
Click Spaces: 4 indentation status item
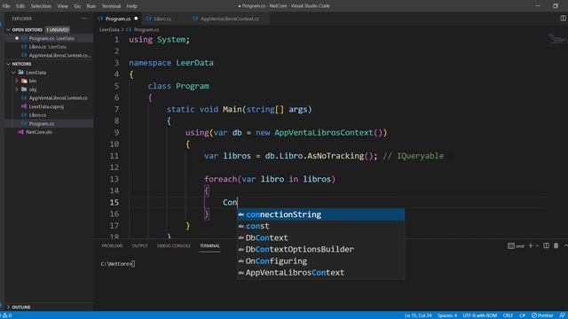tap(447, 315)
